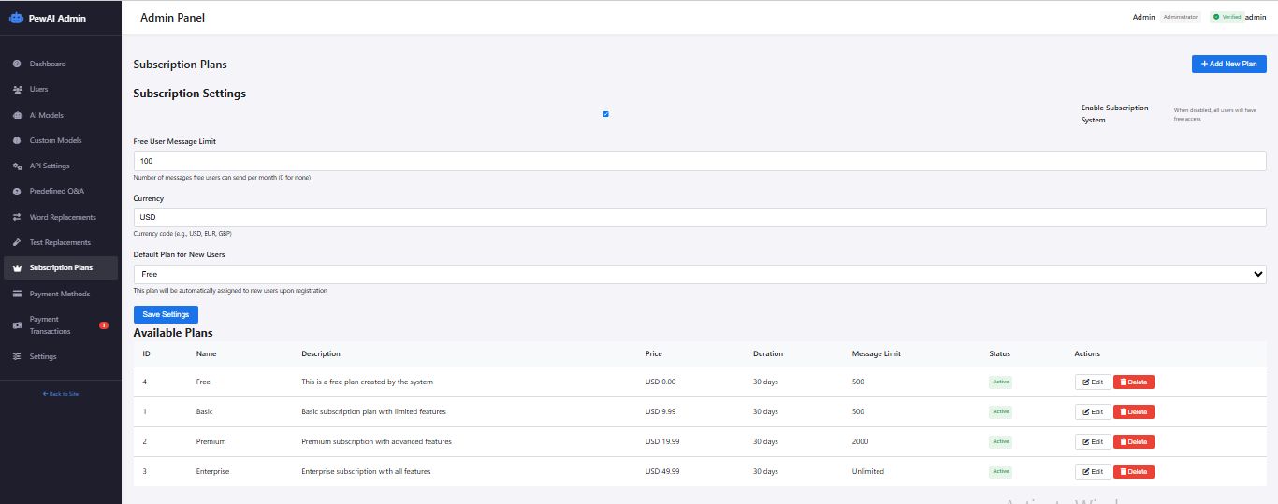Focus the Currency input field

(x=699, y=217)
